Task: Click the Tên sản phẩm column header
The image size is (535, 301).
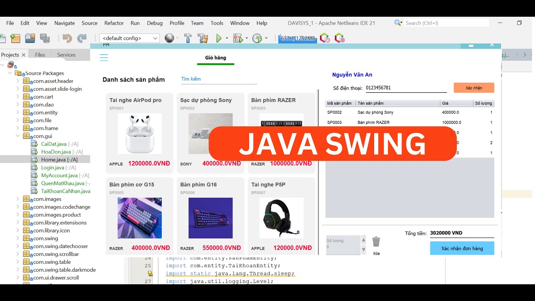Action: pos(398,103)
